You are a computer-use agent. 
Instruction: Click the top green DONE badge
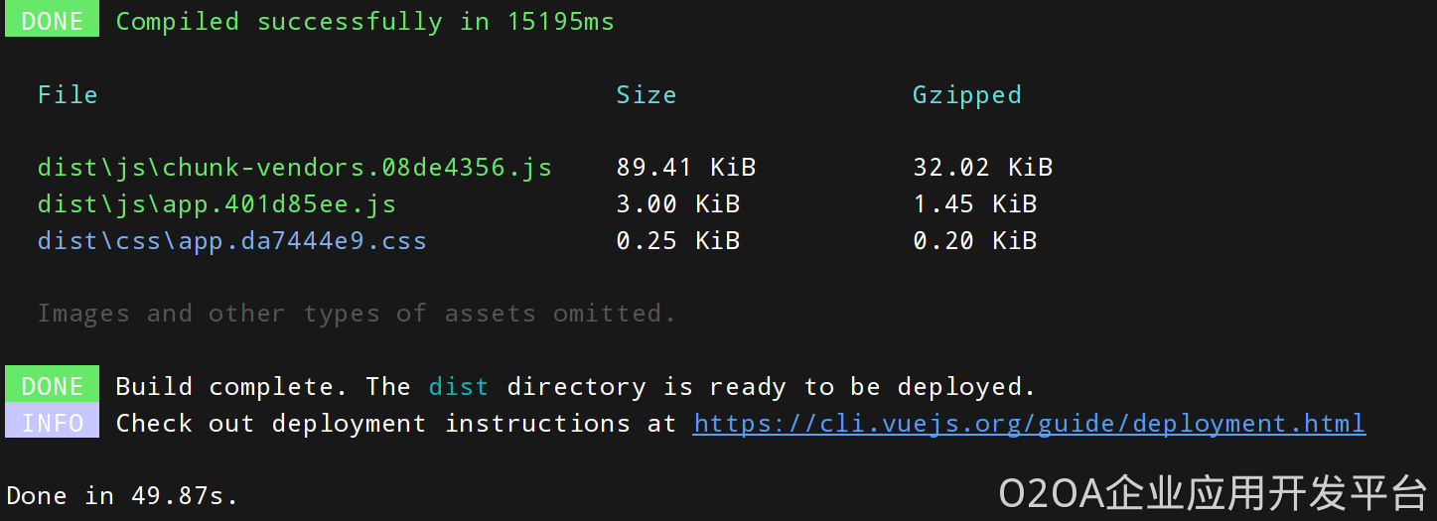(x=52, y=21)
